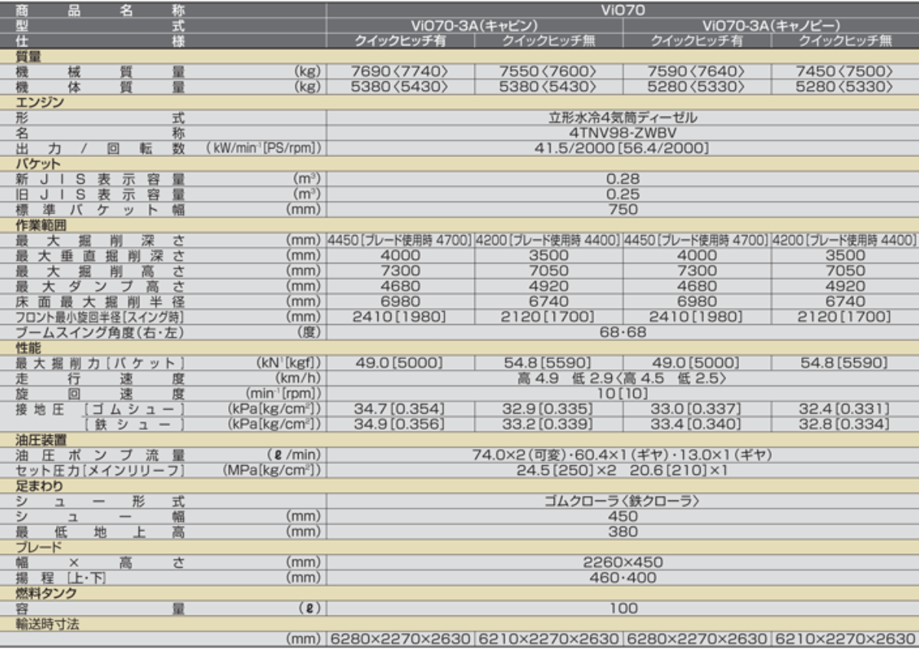Click the 7690〈7740〉 machine mass value
Image resolution: width=919 pixels, height=649 pixels.
pos(400,71)
